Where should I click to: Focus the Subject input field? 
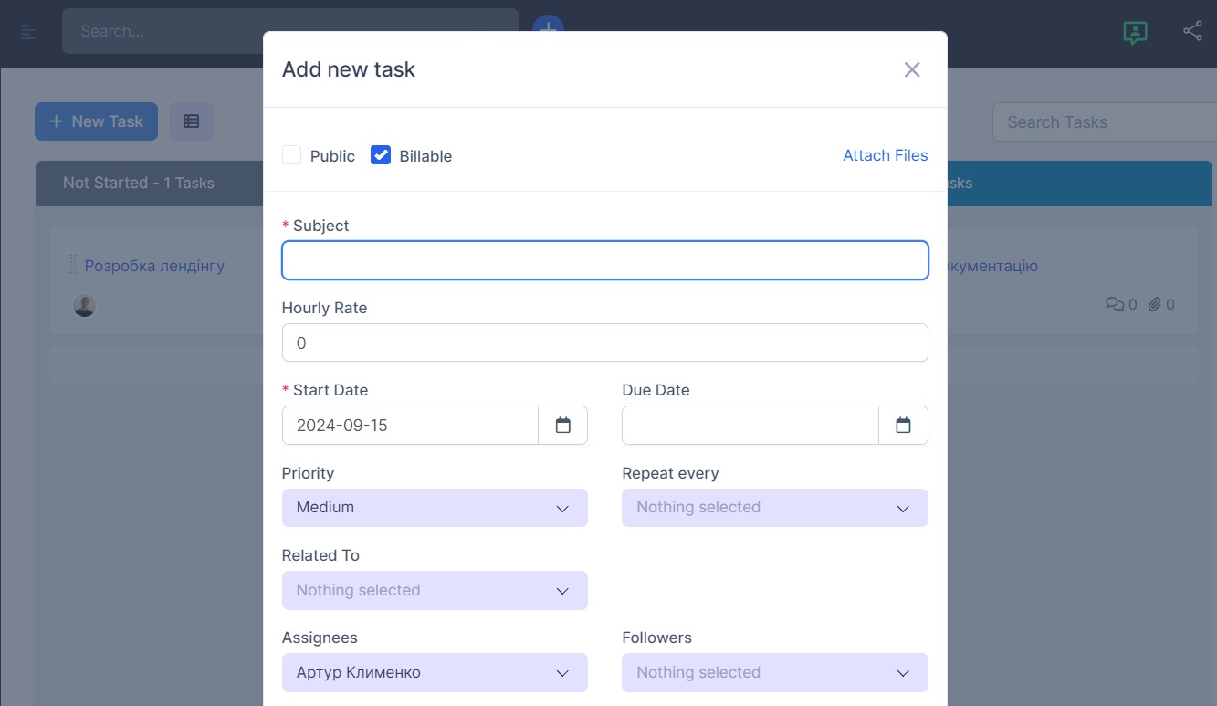604,260
